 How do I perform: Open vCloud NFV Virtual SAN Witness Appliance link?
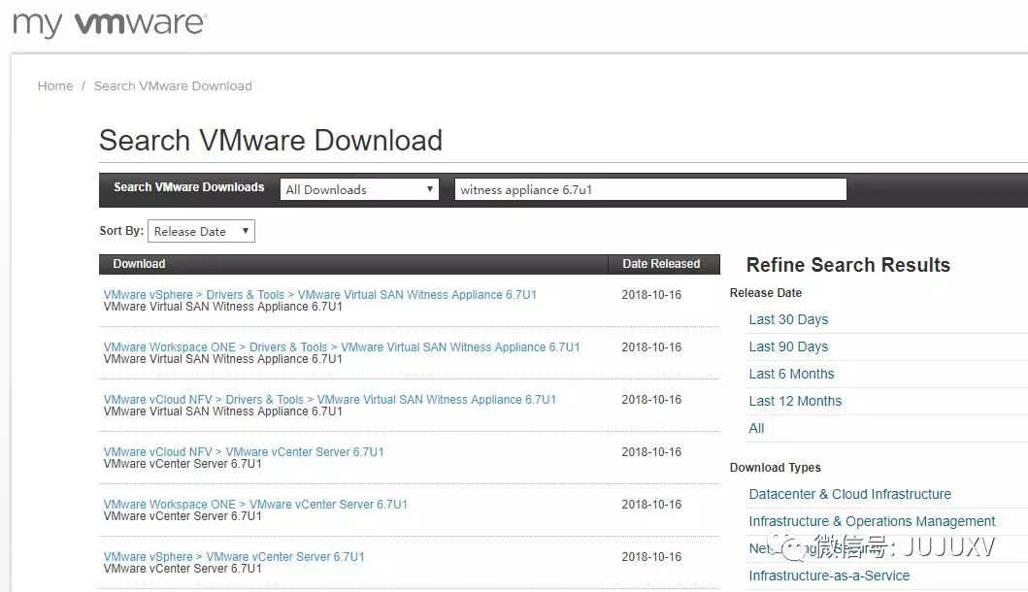click(437, 400)
